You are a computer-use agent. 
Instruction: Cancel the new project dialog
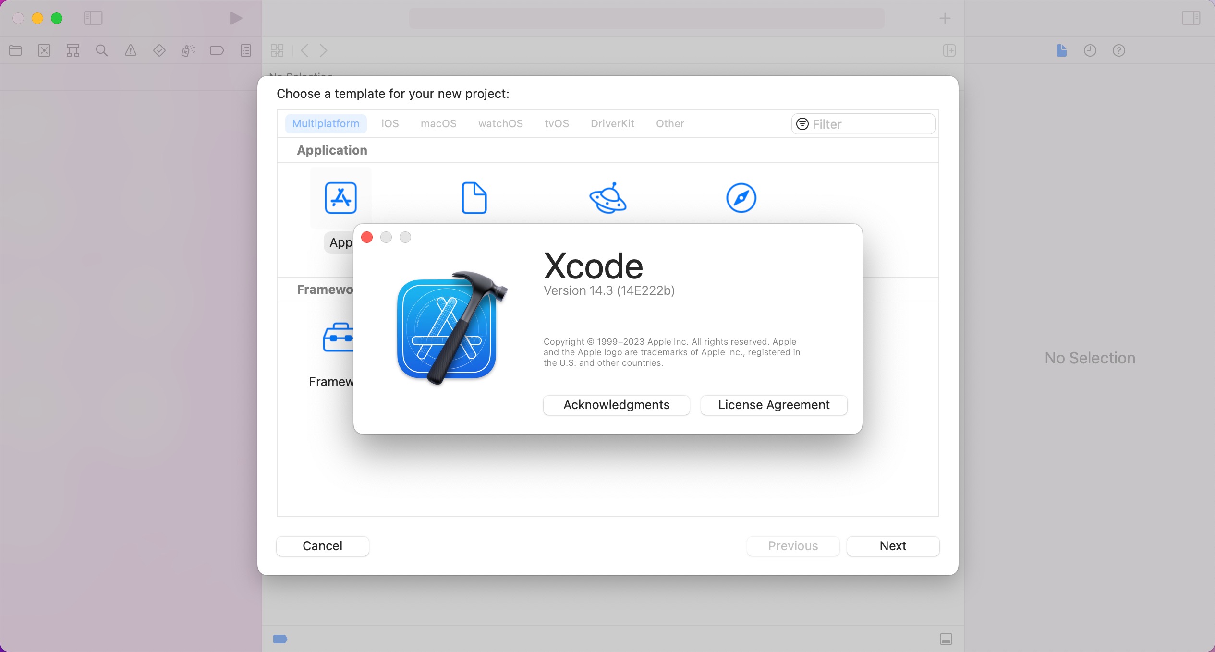pyautogui.click(x=322, y=546)
